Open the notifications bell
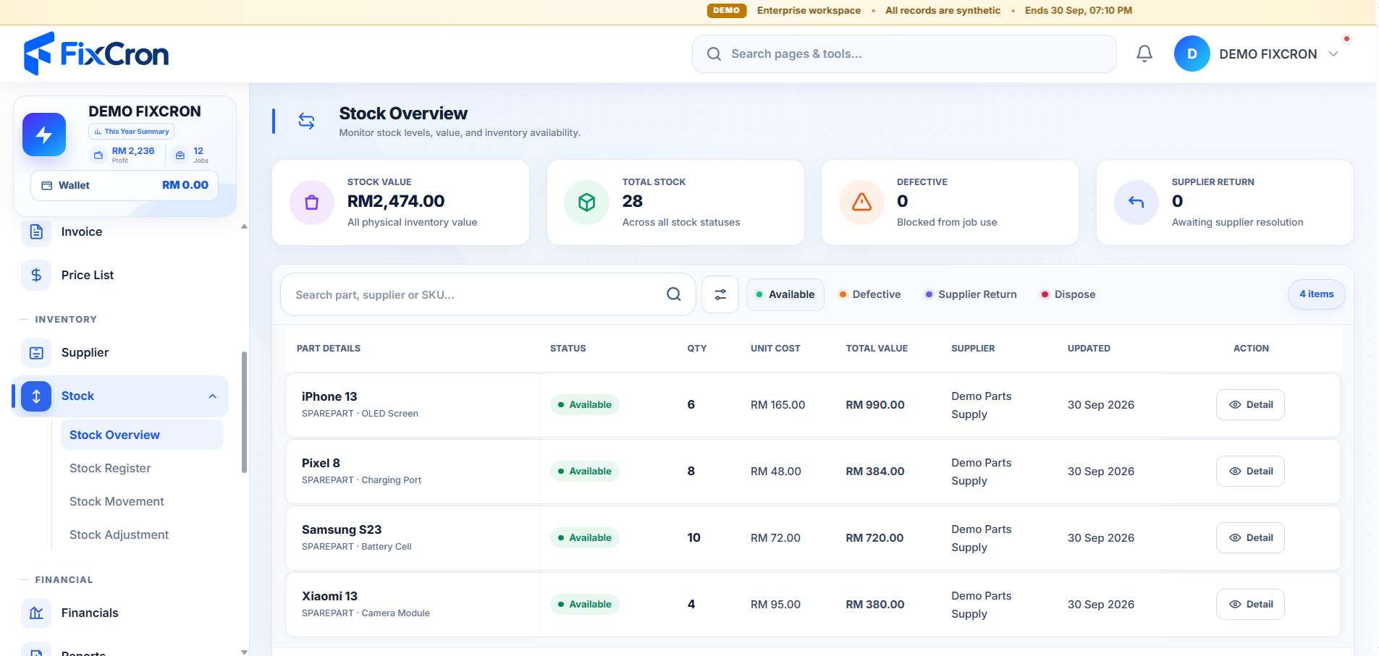Viewport: 1379px width, 656px height. click(1144, 54)
